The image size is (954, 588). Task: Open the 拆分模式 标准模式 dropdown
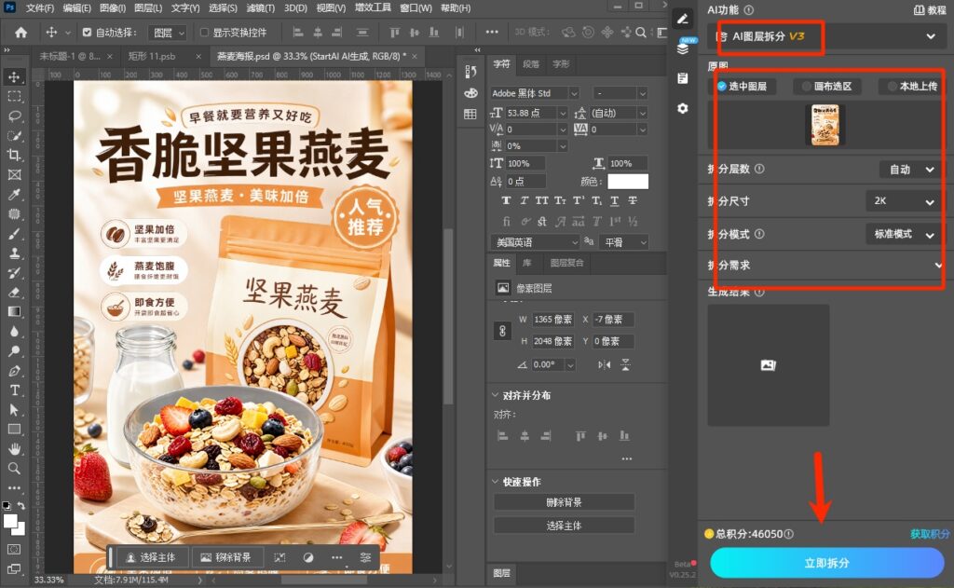pos(904,234)
